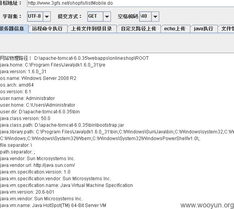Click the java.library.path line
This screenshot has height=209, width=234.
click(x=117, y=132)
